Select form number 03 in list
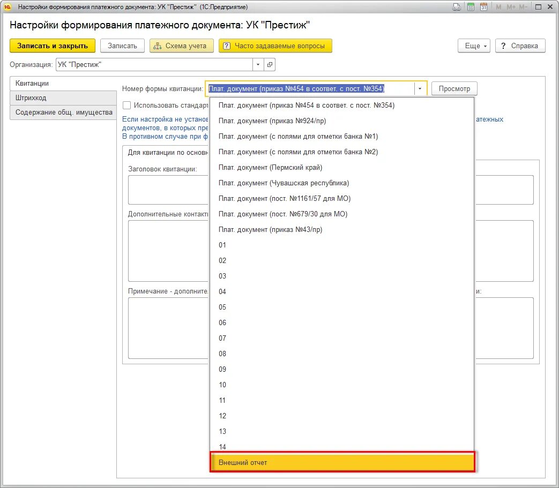The image size is (559, 488). tap(342, 276)
